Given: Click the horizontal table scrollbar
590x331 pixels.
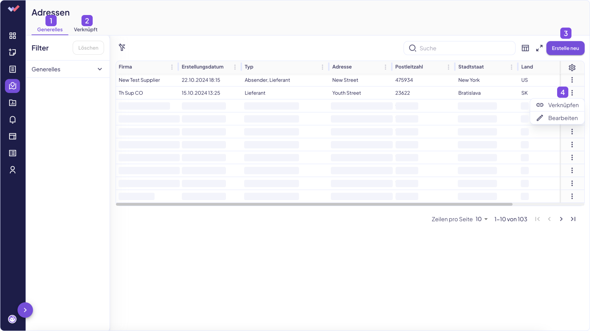Looking at the screenshot, I should click(314, 204).
